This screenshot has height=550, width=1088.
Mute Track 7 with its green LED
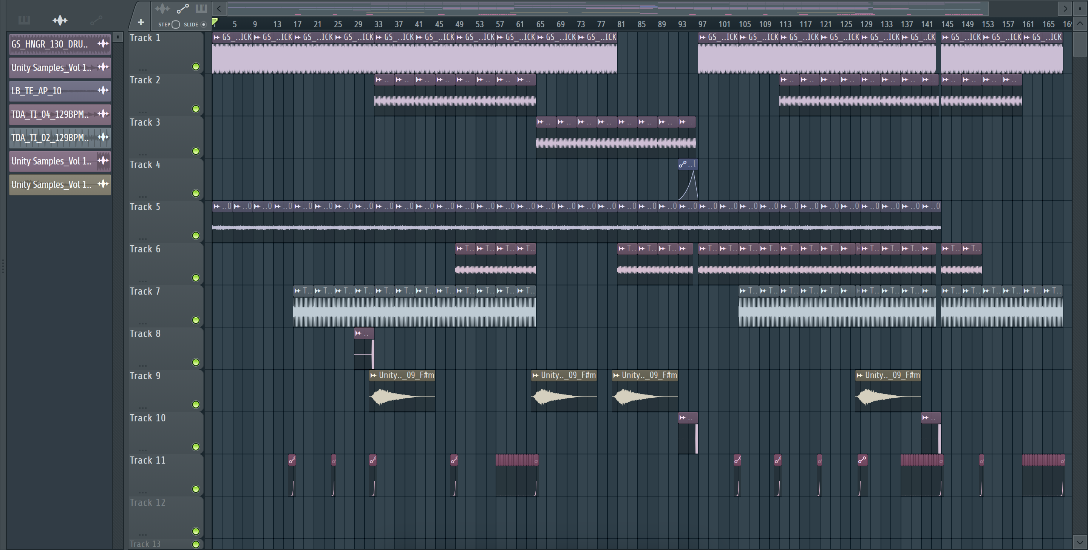[196, 320]
